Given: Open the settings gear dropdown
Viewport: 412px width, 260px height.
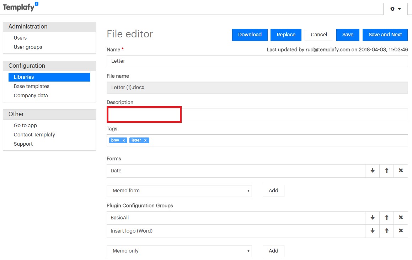Looking at the screenshot, I should coord(395,9).
